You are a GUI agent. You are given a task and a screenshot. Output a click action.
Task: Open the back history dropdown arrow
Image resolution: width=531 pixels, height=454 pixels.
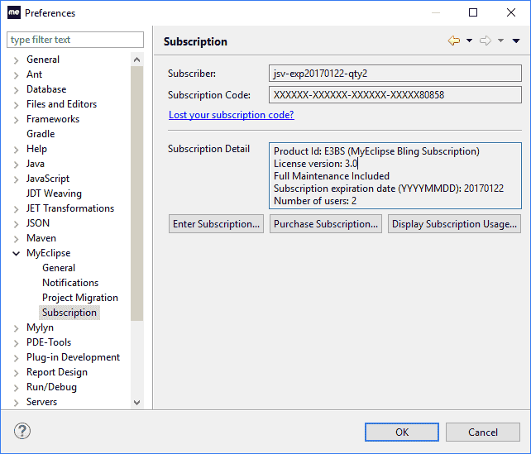click(469, 41)
